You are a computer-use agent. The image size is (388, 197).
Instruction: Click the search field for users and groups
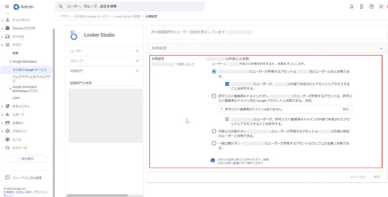130,7
